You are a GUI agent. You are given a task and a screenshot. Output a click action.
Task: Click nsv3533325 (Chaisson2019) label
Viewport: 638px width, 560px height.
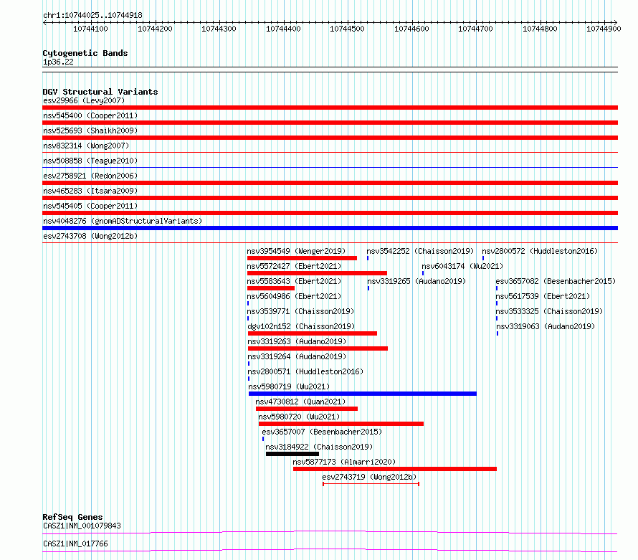pyautogui.click(x=549, y=311)
